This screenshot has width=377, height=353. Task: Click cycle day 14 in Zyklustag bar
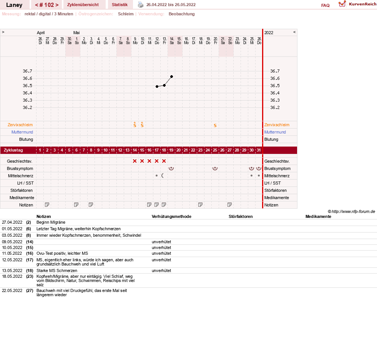pyautogui.click(x=135, y=150)
